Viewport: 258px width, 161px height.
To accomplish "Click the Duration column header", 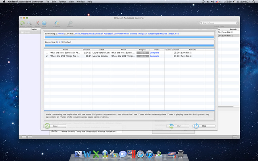I will [x=87, y=50].
